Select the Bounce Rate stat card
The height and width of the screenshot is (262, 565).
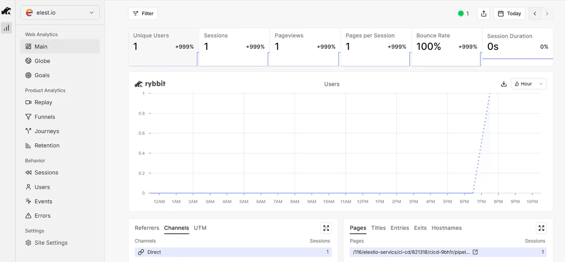coord(447,47)
